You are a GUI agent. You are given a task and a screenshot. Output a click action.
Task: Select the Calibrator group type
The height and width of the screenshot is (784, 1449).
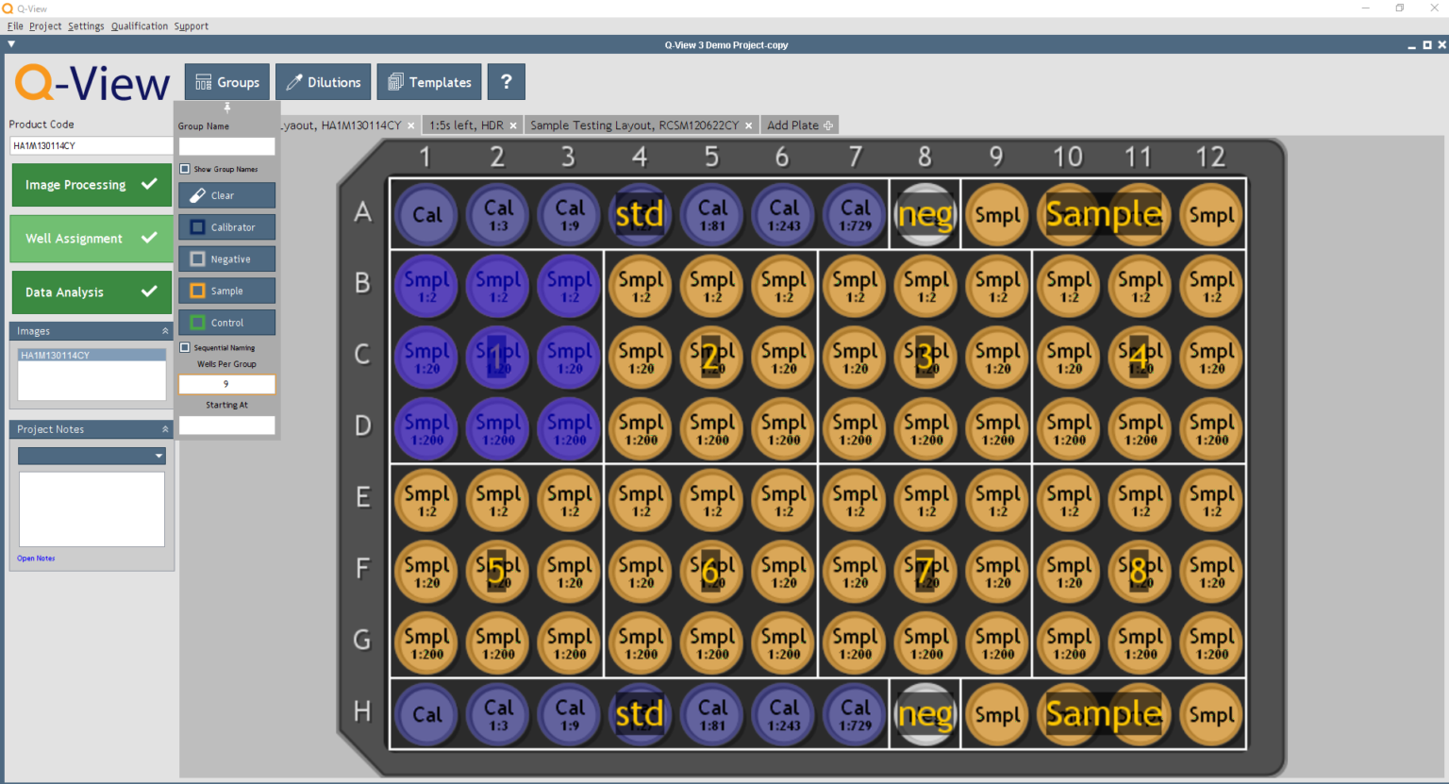(x=226, y=227)
